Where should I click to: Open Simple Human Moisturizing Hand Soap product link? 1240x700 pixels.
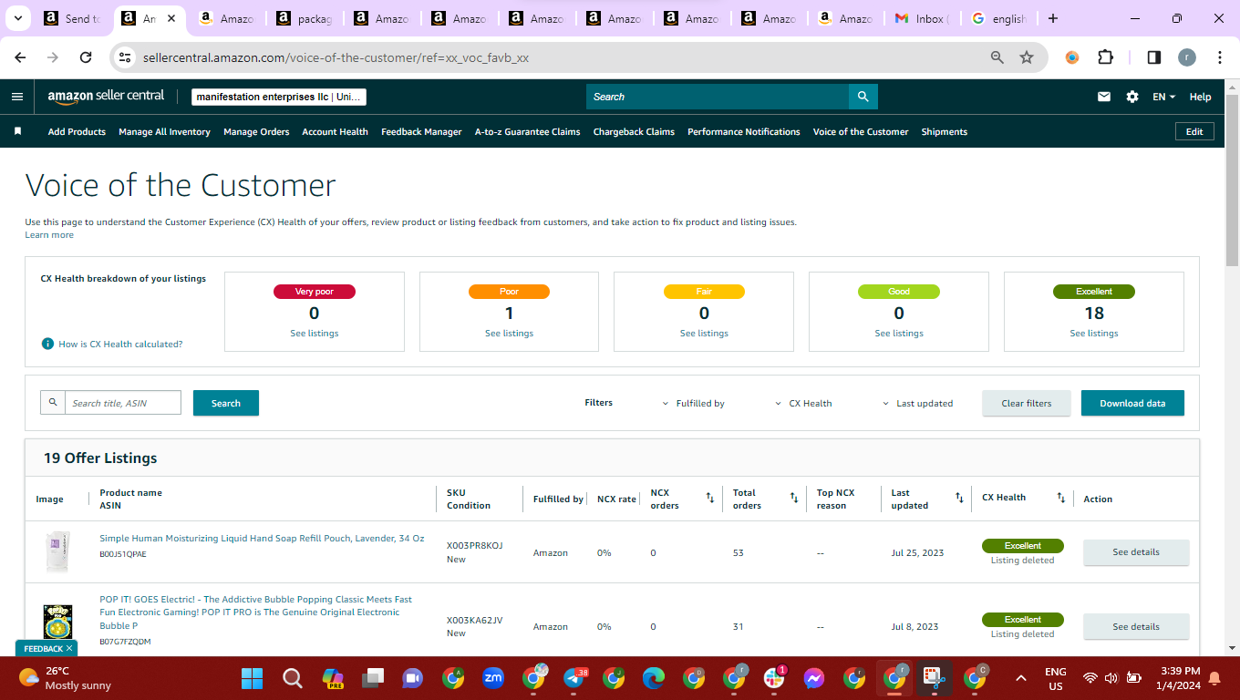262,539
